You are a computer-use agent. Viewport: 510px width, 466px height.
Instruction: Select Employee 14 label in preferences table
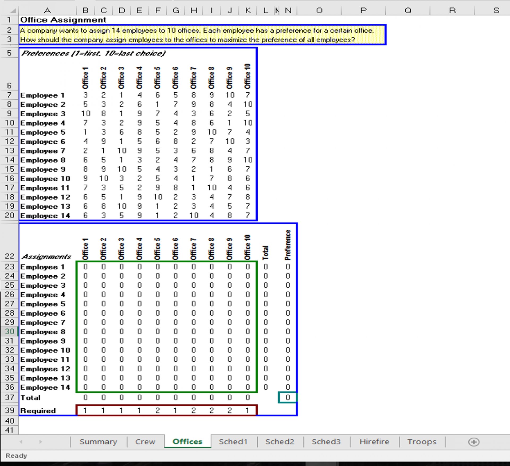click(45, 216)
